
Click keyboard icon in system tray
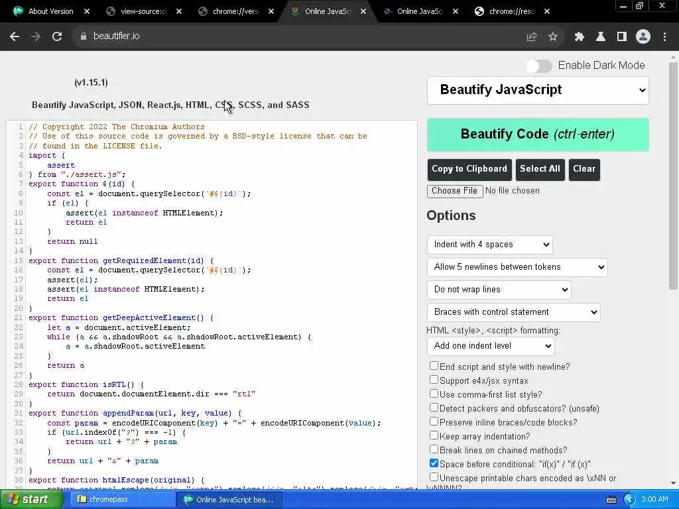pos(611,500)
